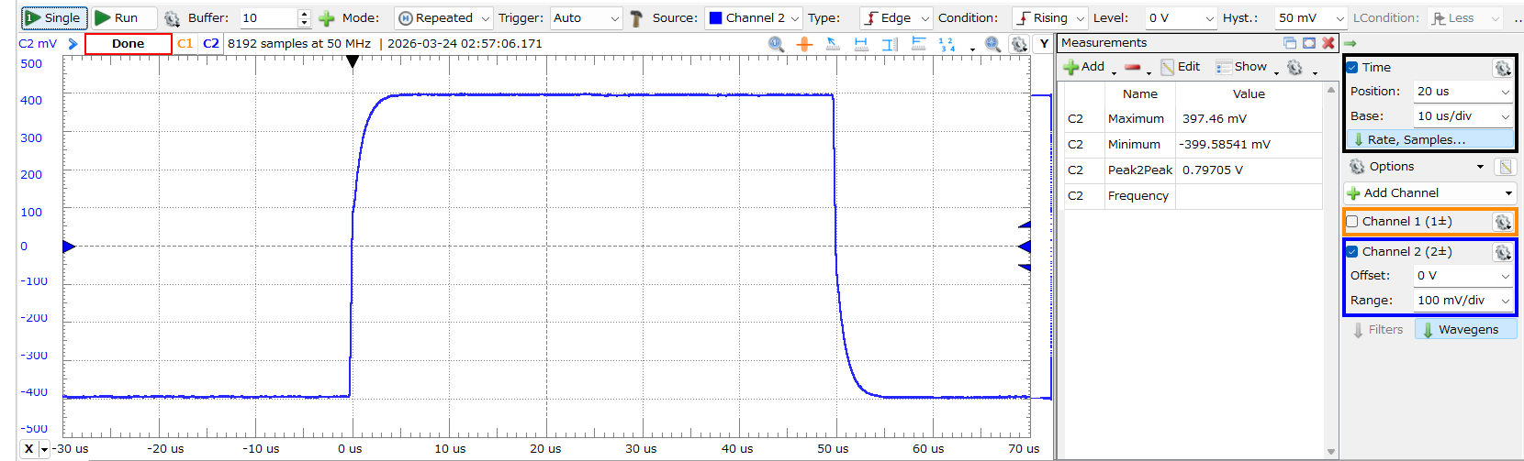This screenshot has width=1524, height=461.
Task: Click the Rate, Samples... button
Action: 1429,139
